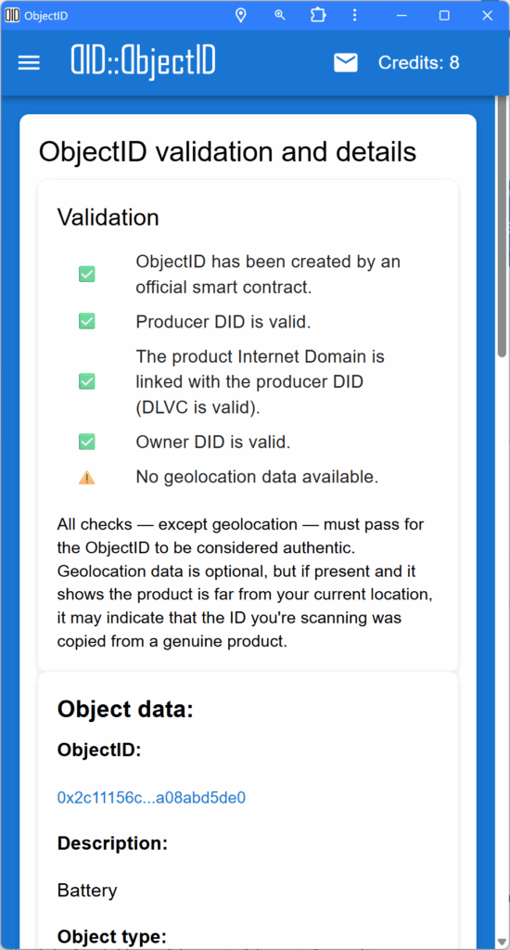Viewport: 510px width, 950px height.
Task: Click the Object data heading
Action: 125,709
